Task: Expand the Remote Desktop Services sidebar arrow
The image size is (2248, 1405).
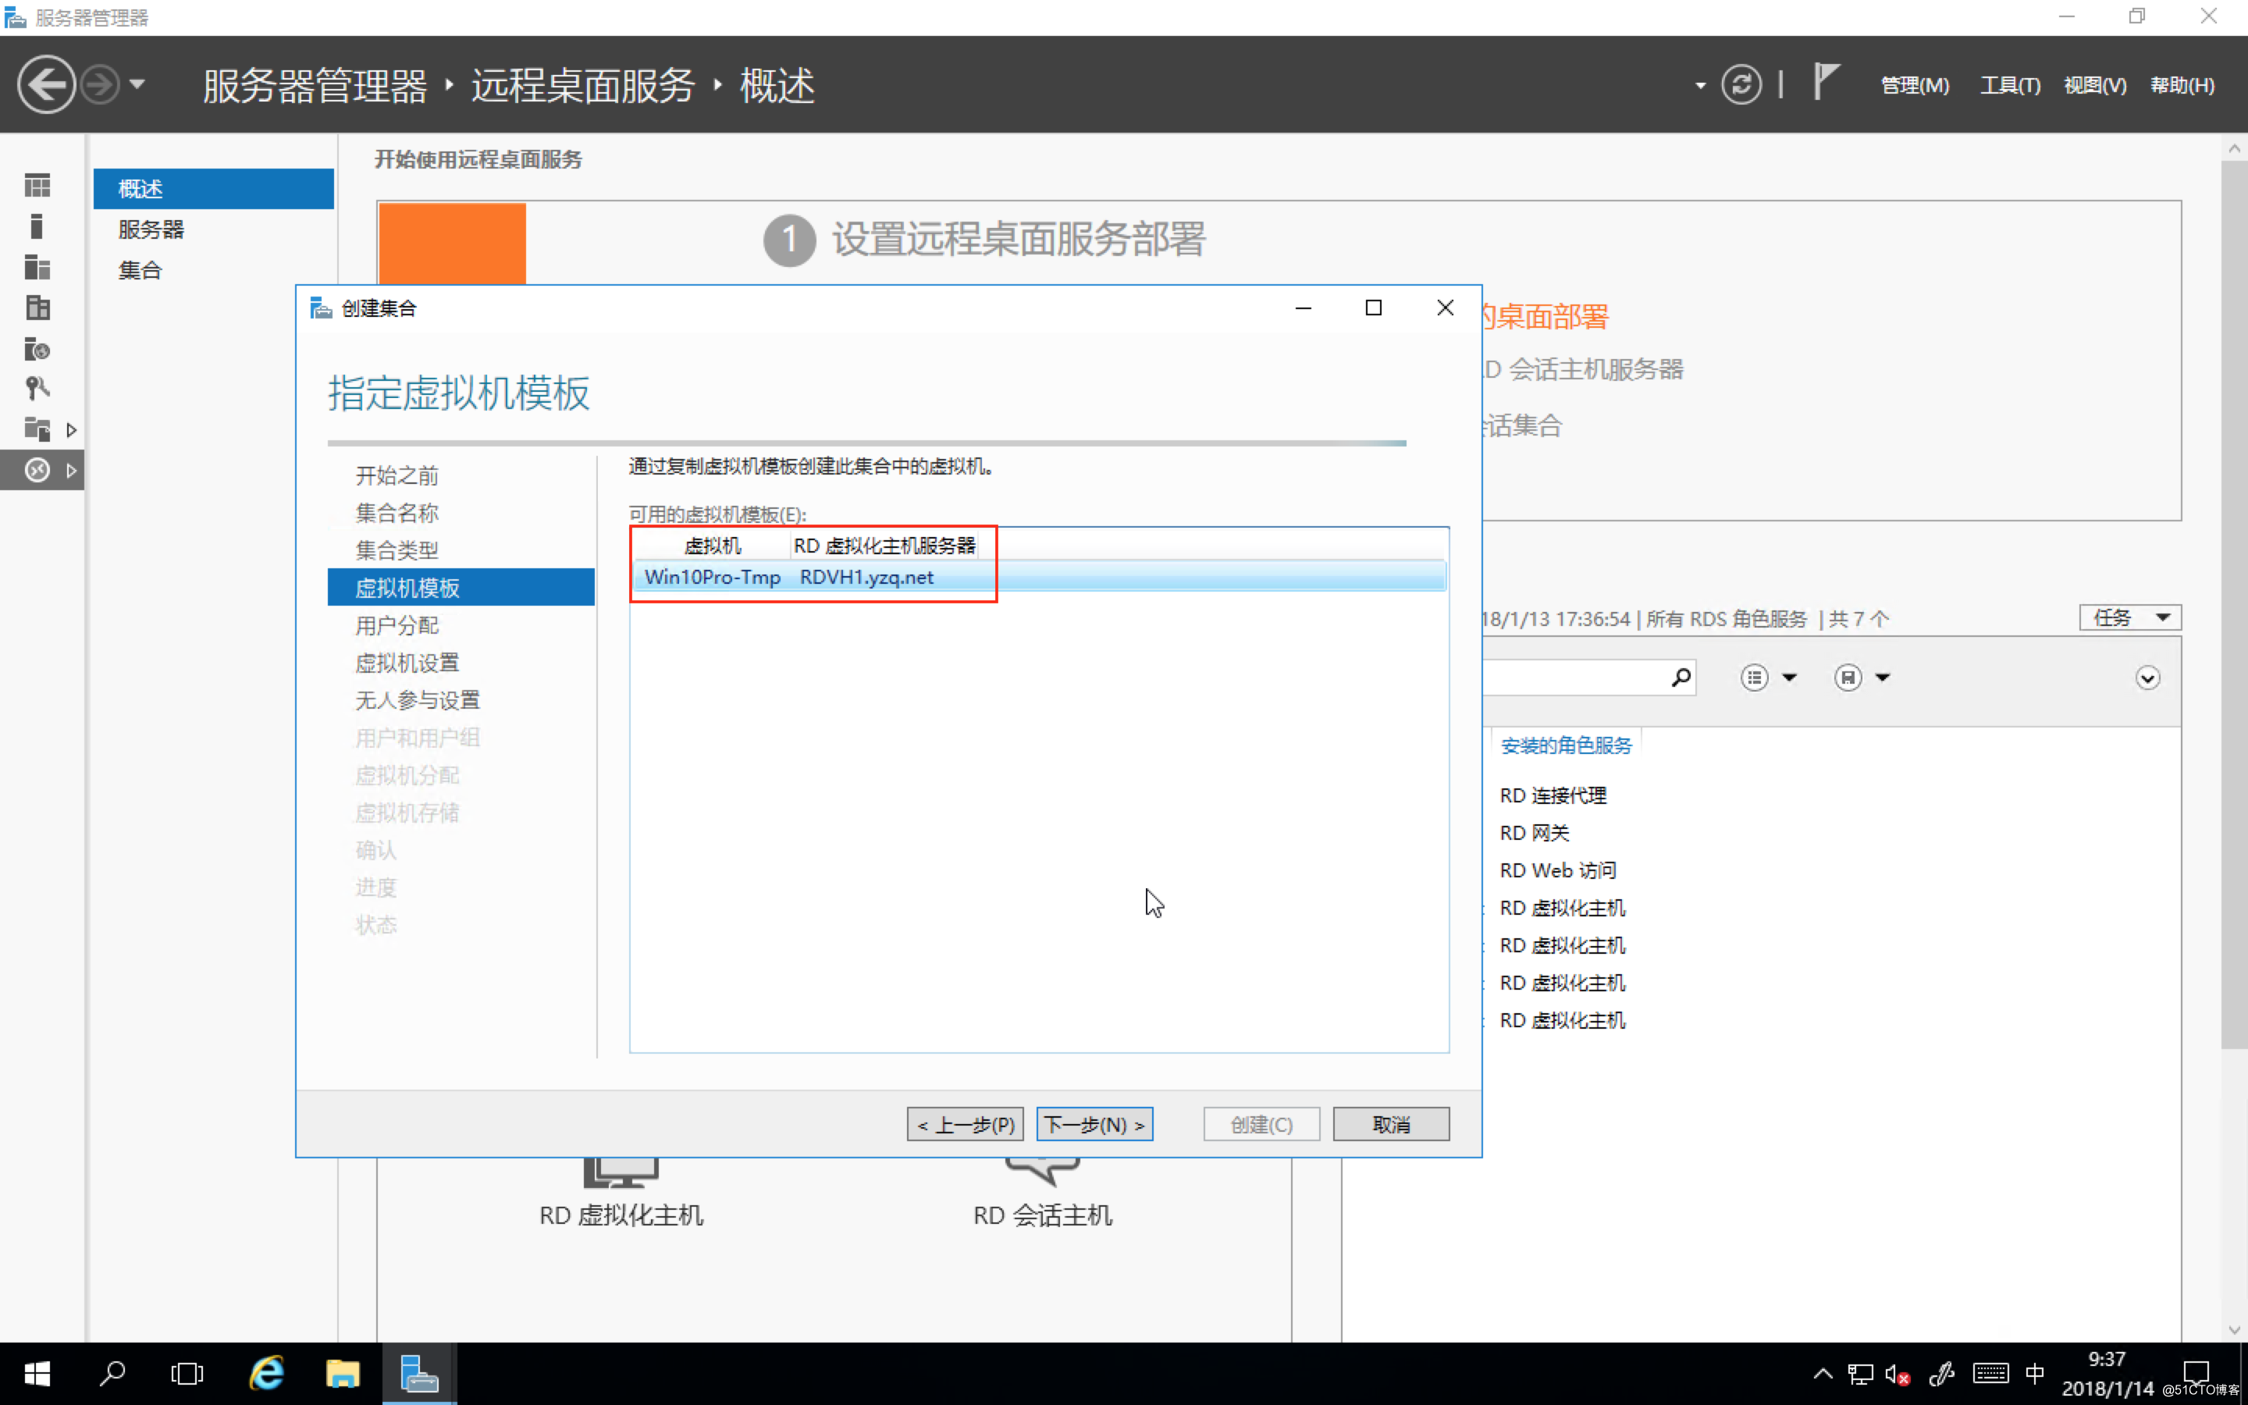Action: [x=70, y=470]
